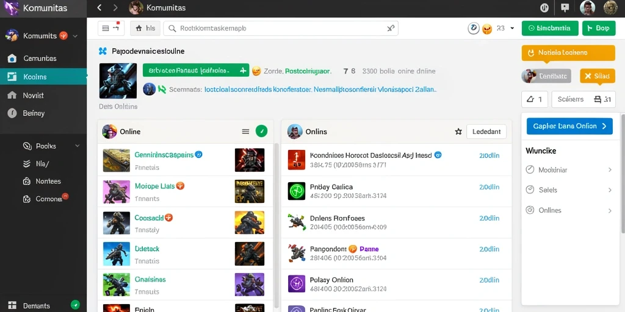Click the blue Capher Dana Onlion button
Image resolution: width=625 pixels, height=312 pixels.
569,126
